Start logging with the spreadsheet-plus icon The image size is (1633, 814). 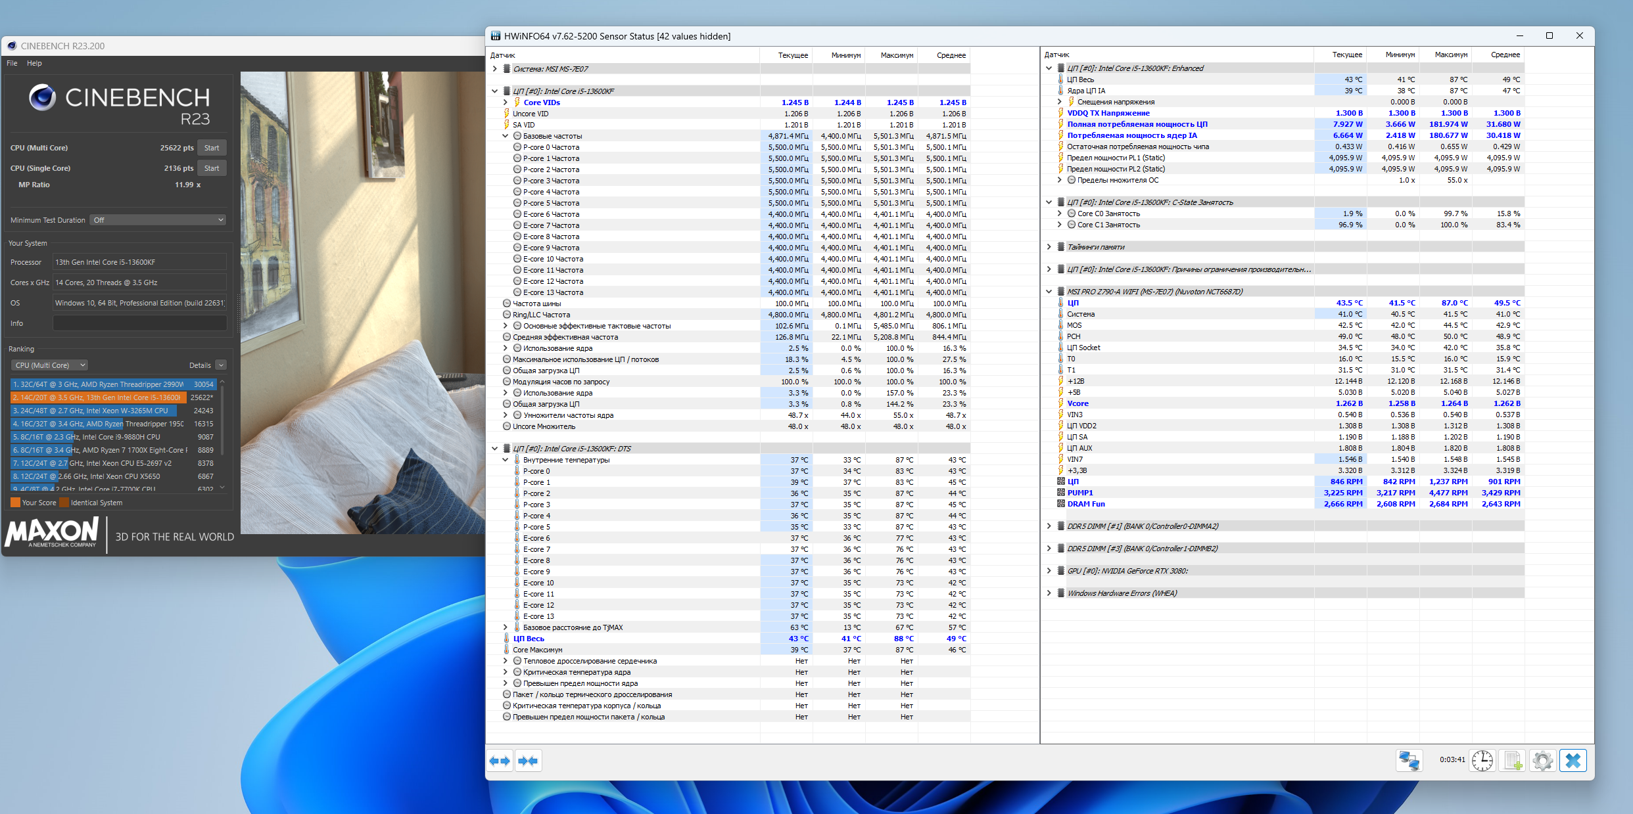tap(1512, 761)
